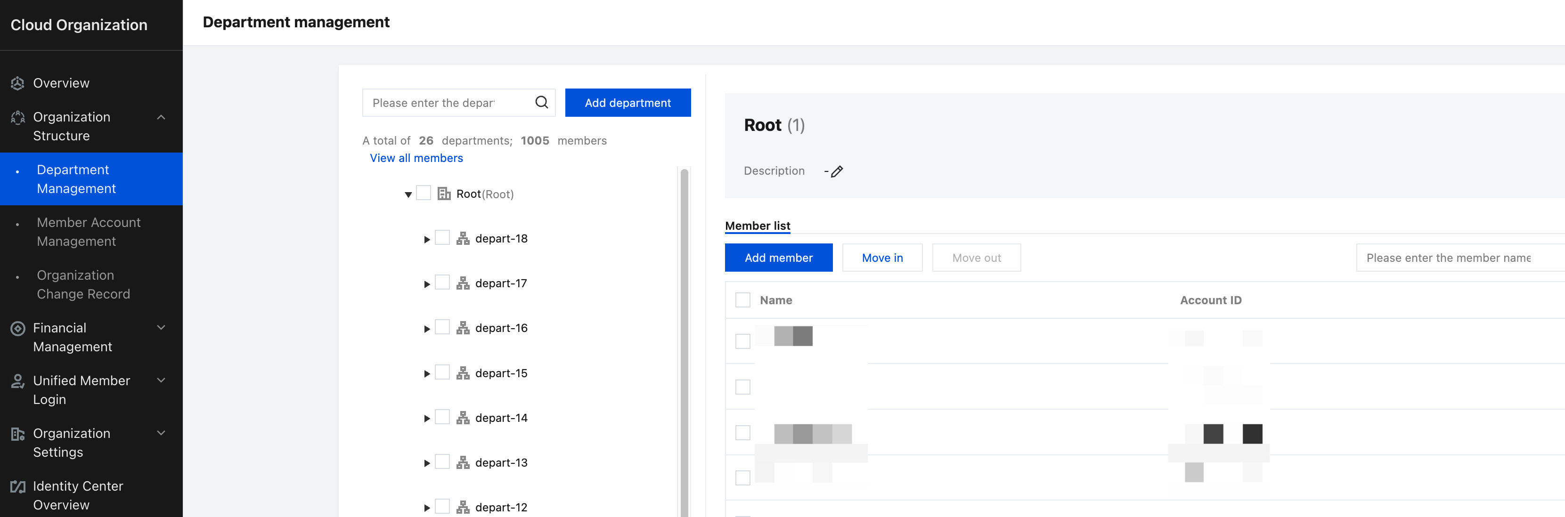Viewport: 1565px width, 517px height.
Task: Check the depart-16 checkbox
Action: [442, 327]
